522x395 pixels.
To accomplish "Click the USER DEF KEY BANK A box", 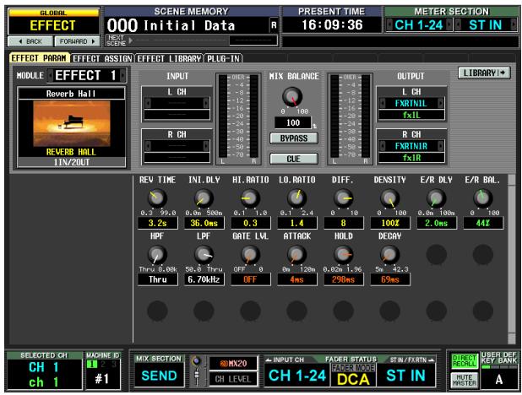I will coord(498,379).
